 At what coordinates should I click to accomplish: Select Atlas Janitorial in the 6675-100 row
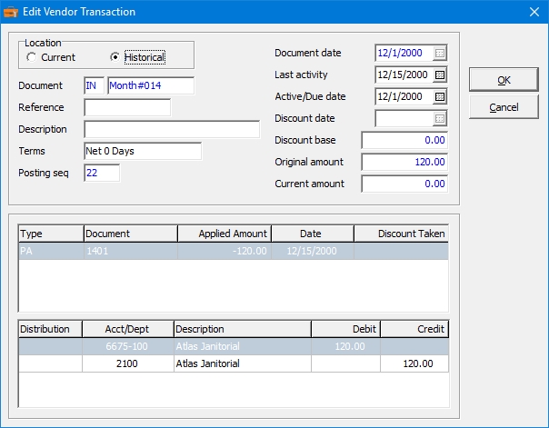coord(243,346)
